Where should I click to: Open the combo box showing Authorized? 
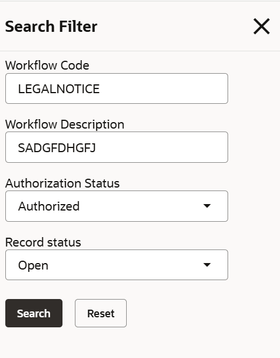[x=117, y=206]
